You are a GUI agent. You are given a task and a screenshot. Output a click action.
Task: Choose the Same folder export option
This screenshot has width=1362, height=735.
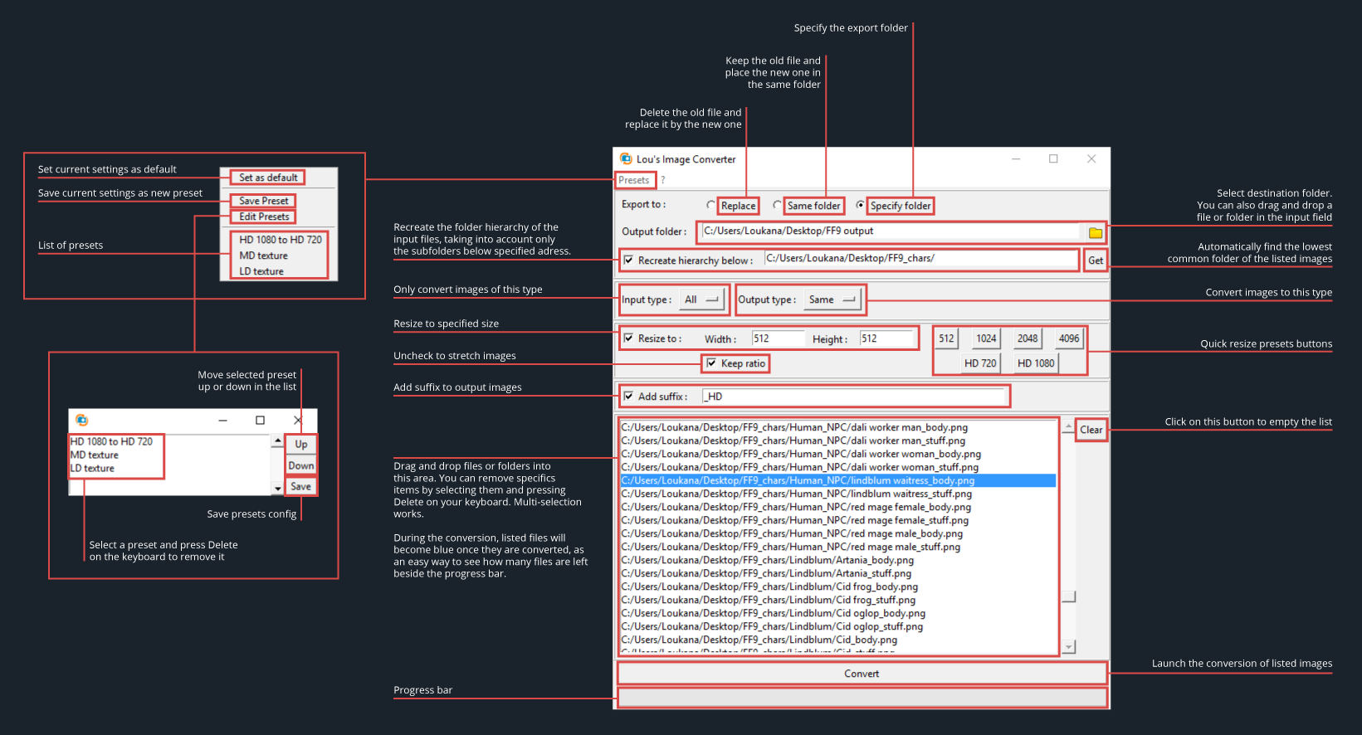[777, 205]
